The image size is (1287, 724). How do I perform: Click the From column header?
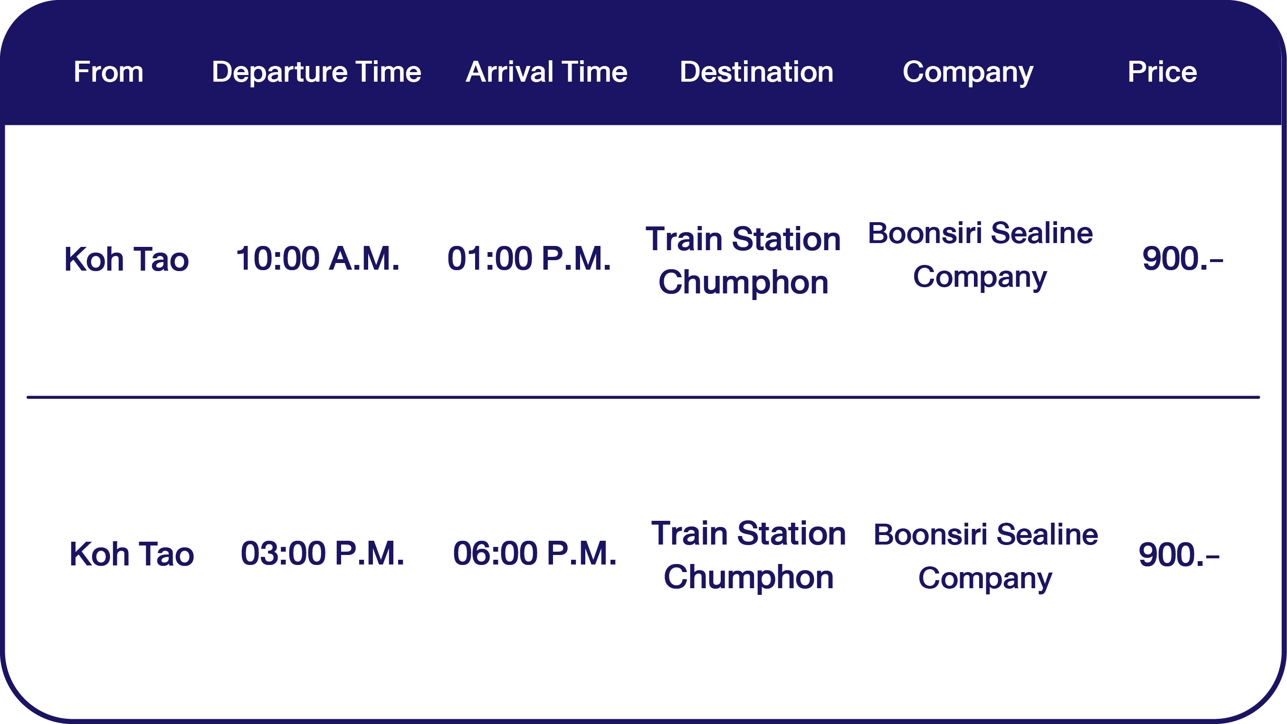point(108,72)
